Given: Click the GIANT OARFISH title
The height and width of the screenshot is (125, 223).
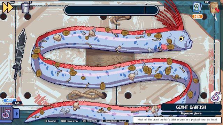Looking at the screenshot, I should click(x=191, y=107).
